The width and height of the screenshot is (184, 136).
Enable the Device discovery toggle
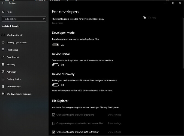pyautogui.click(x=56, y=85)
